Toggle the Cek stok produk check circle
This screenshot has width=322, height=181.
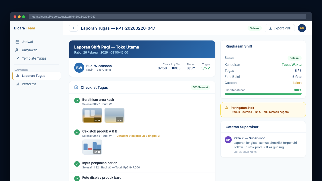pos(77,132)
